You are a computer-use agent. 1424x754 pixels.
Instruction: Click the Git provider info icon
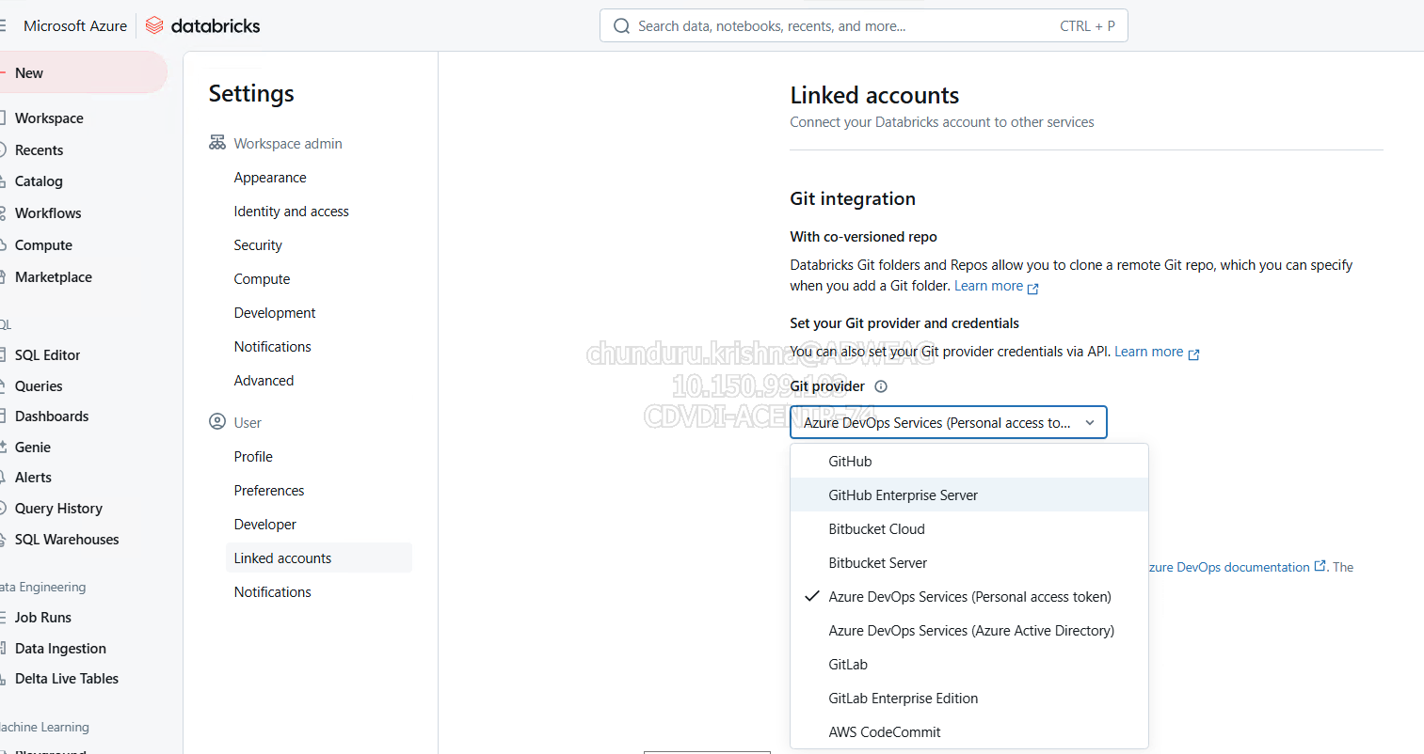click(881, 386)
